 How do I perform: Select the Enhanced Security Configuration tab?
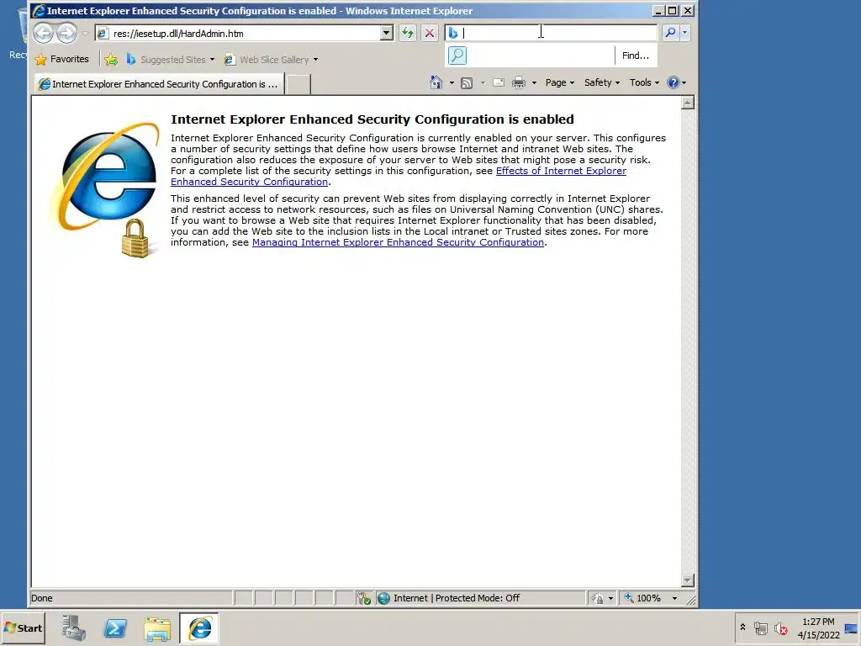point(159,84)
